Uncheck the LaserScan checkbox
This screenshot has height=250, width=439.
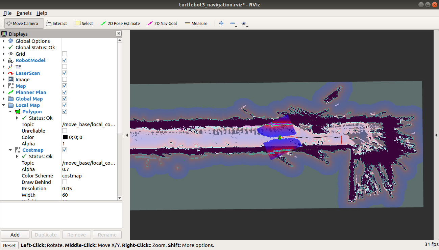coord(65,73)
